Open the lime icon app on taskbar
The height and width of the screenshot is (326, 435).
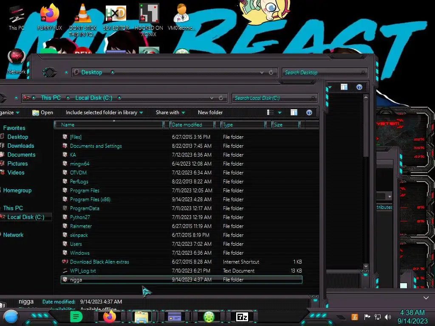pyautogui.click(x=209, y=317)
